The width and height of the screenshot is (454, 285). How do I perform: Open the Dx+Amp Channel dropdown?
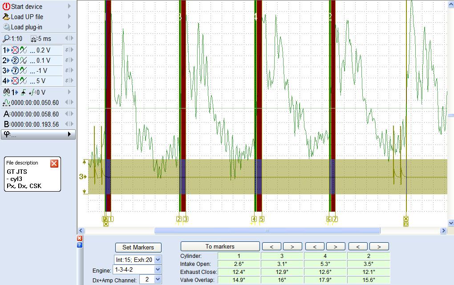click(x=158, y=280)
